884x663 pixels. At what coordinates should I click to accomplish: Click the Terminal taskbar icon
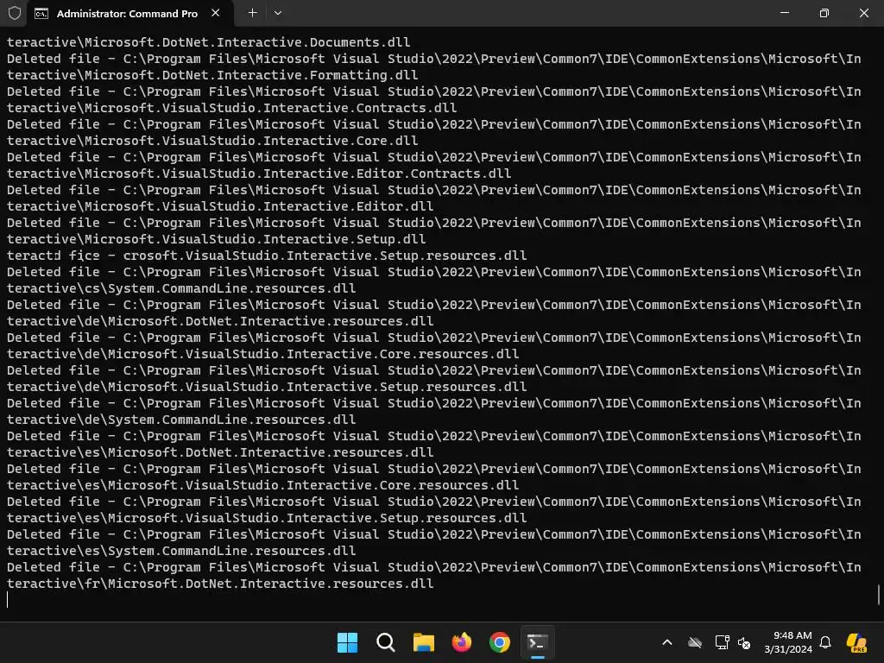tap(537, 642)
